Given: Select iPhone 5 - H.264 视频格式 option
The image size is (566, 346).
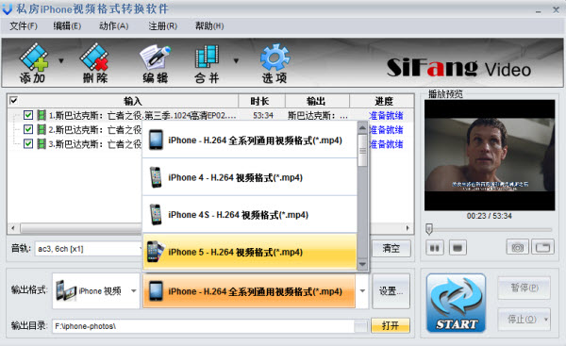Looking at the screenshot, I should [250, 252].
